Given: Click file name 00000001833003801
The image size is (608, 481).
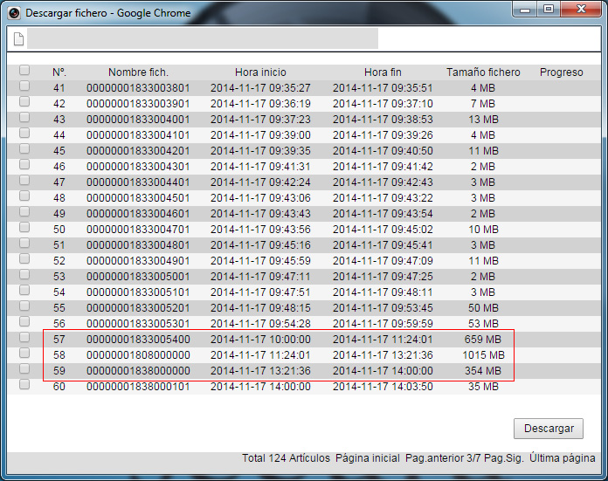Looking at the screenshot, I should 138,88.
